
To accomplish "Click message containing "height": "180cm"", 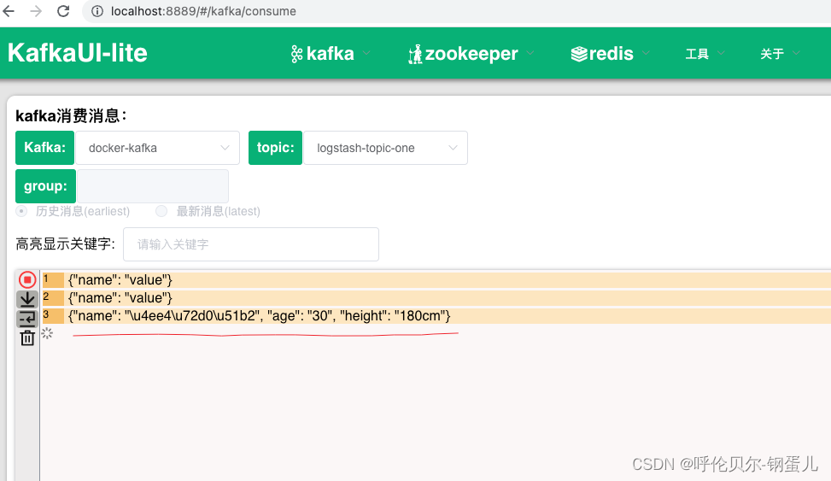I will (x=259, y=316).
